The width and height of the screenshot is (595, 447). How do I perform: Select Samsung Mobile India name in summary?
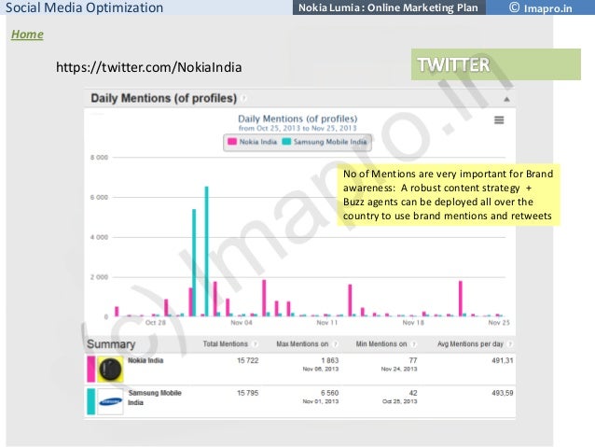click(155, 398)
